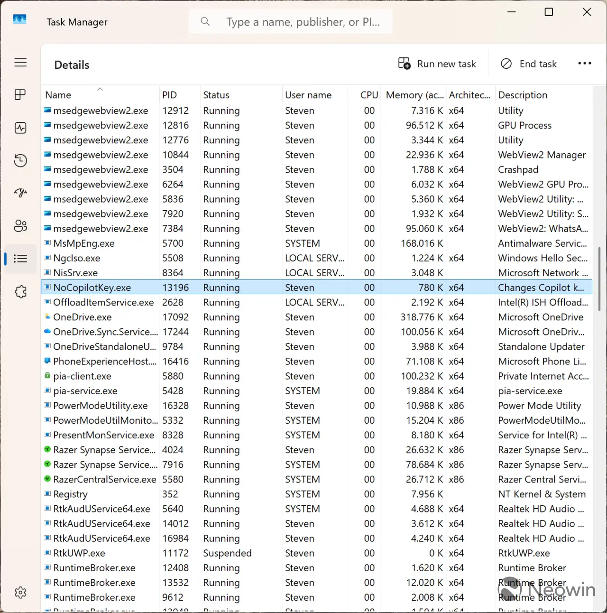This screenshot has height=613, width=607.
Task: Click the PID value 352
Action: (170, 494)
